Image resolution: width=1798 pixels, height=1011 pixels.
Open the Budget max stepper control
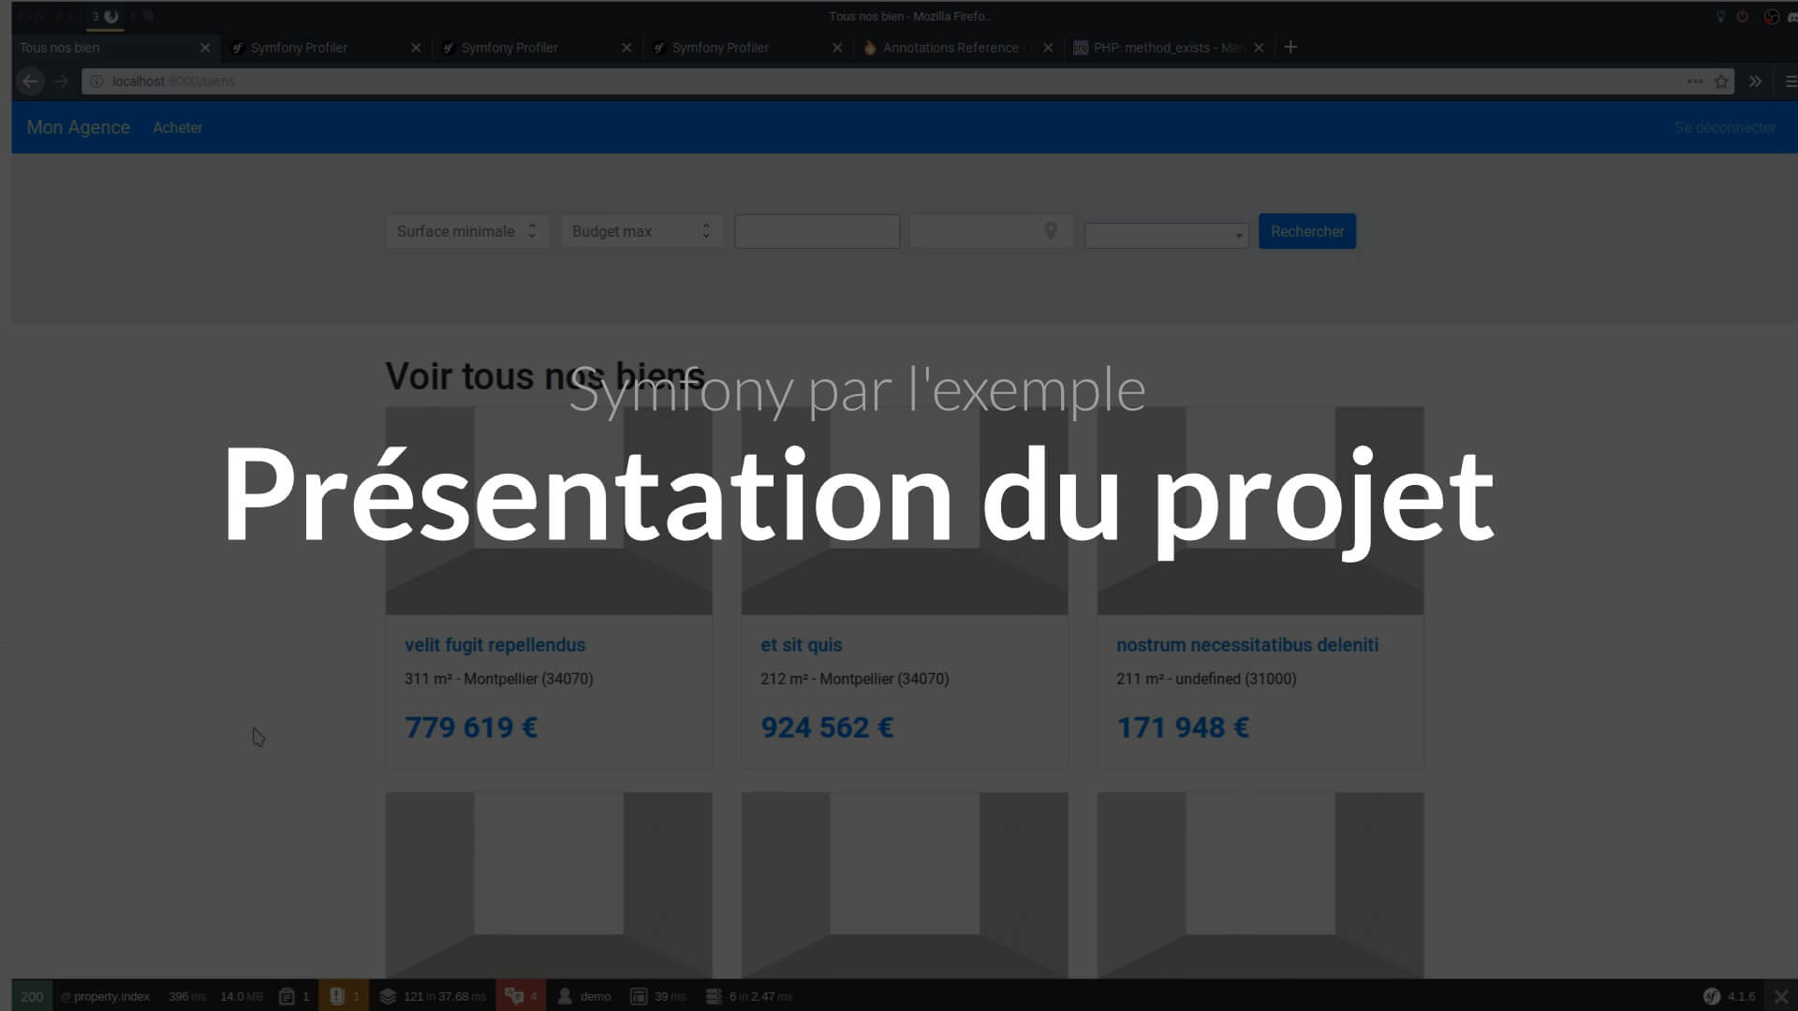(707, 230)
